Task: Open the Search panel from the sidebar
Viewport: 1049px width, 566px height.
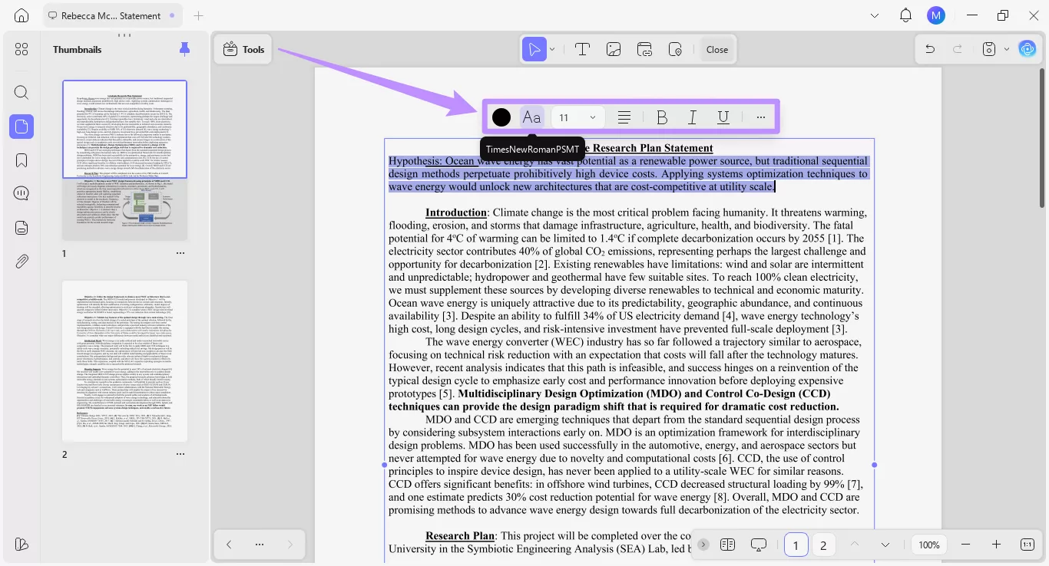Action: (x=22, y=93)
